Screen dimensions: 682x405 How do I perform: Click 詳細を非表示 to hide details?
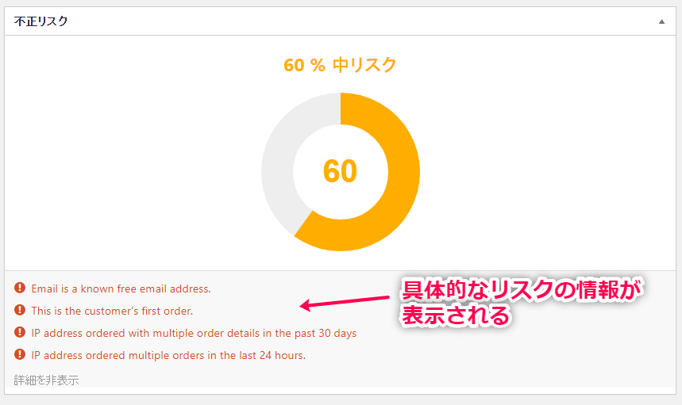pyautogui.click(x=46, y=380)
